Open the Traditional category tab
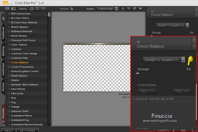Viewport: 198px width, 132px height. (3, 33)
